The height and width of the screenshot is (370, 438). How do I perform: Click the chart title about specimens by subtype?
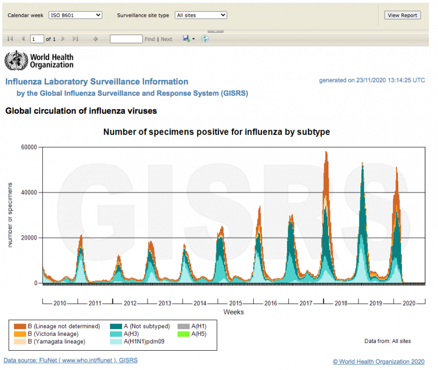pyautogui.click(x=217, y=132)
